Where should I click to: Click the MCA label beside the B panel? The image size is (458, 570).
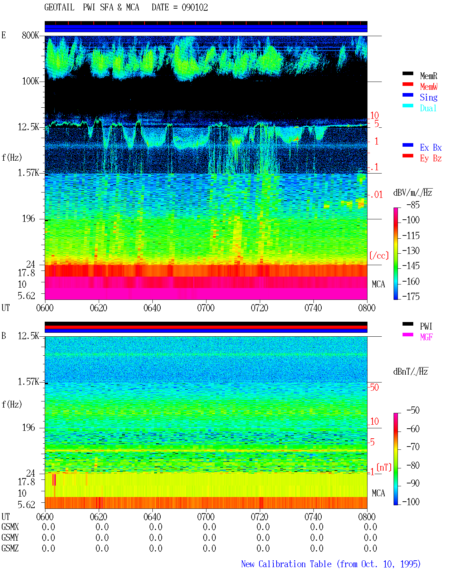[378, 493]
